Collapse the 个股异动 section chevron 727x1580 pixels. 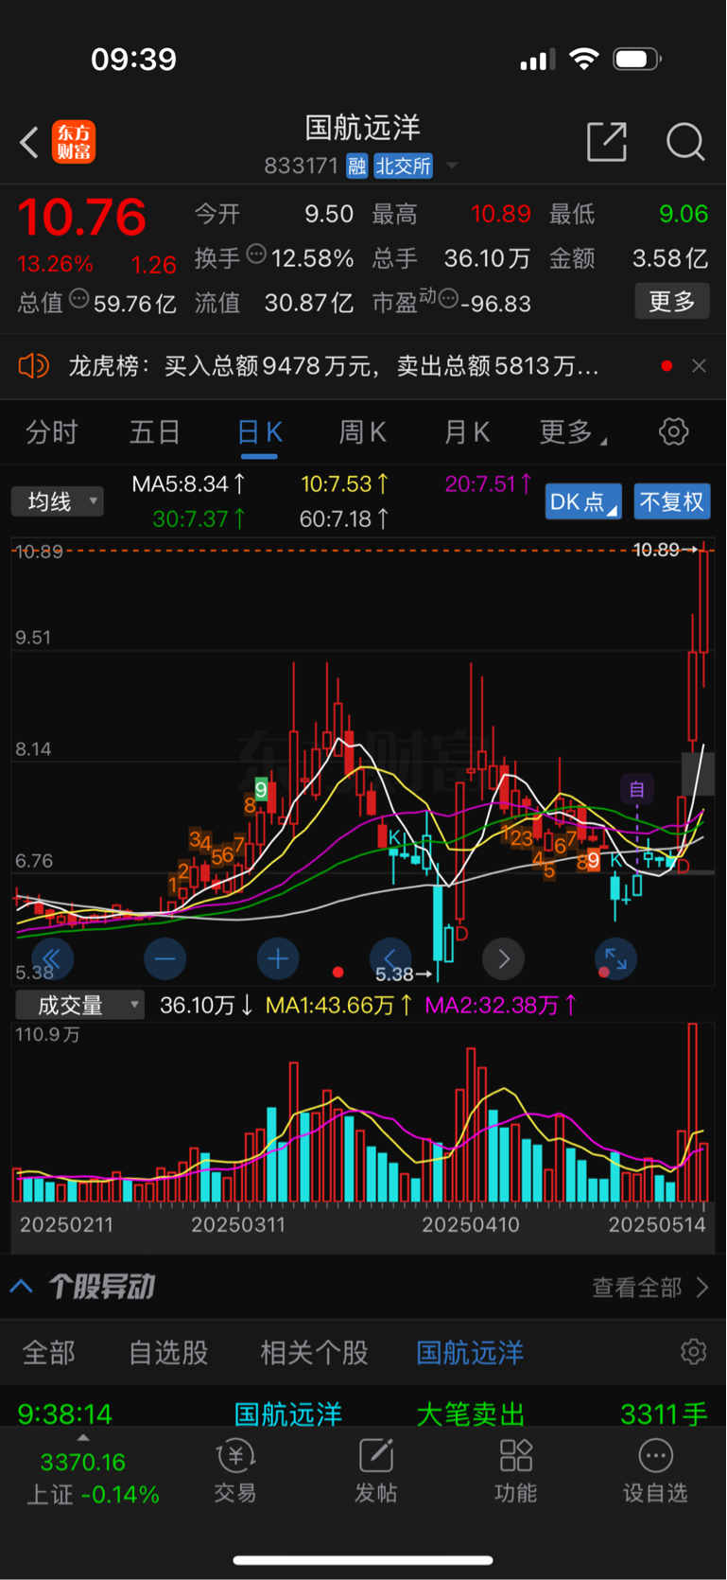(22, 1287)
